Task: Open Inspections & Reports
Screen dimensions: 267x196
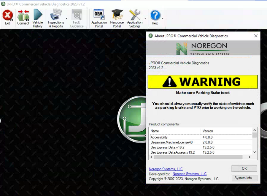Action: pyautogui.click(x=56, y=19)
